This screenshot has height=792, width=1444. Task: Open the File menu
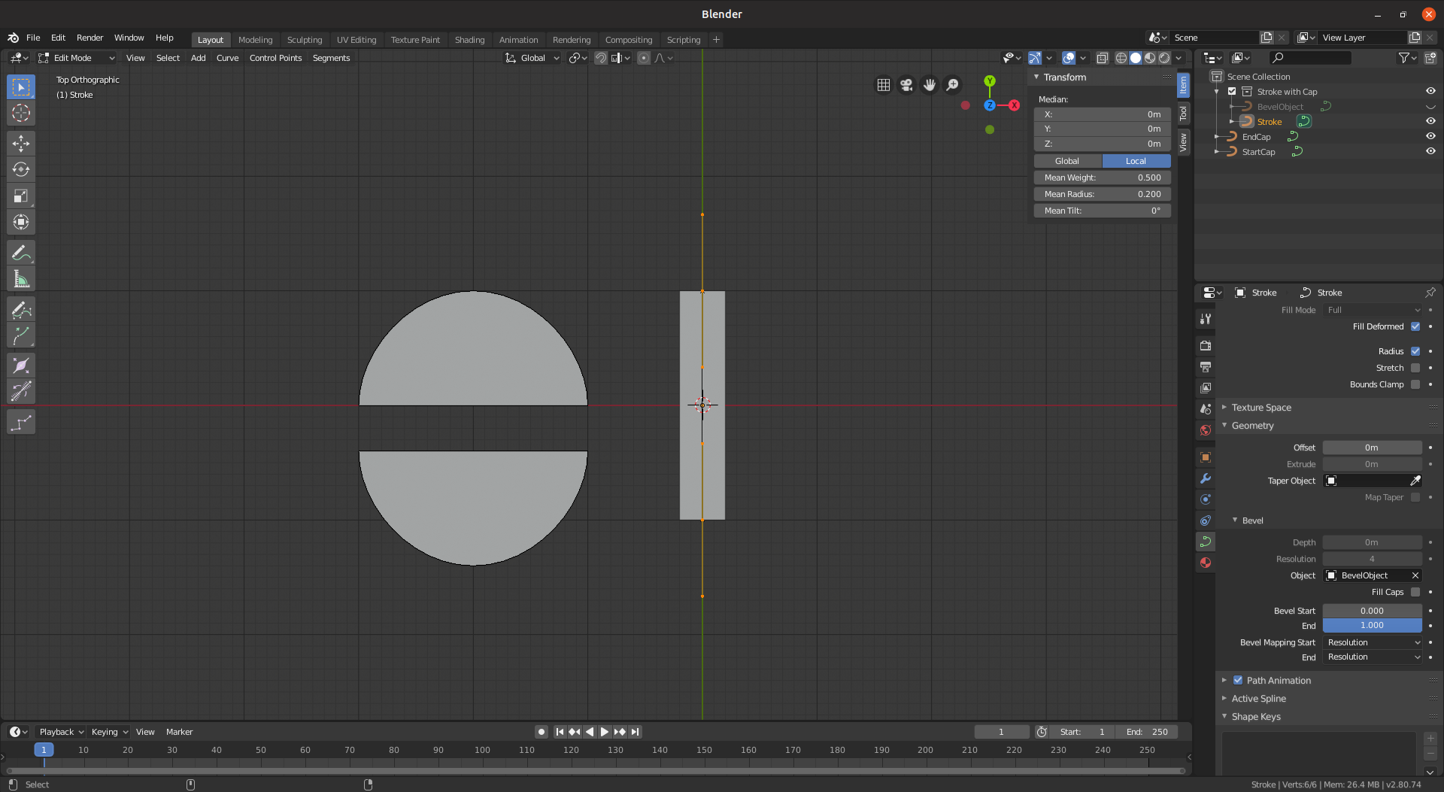[33, 38]
